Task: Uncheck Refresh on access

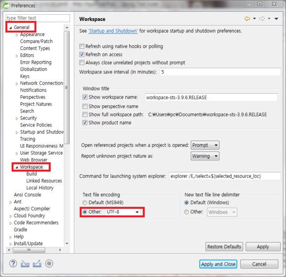Action: [82, 54]
